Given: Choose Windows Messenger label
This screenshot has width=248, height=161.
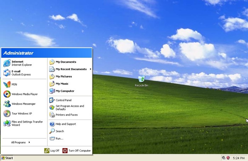Looking at the screenshot, I should pos(24,104).
